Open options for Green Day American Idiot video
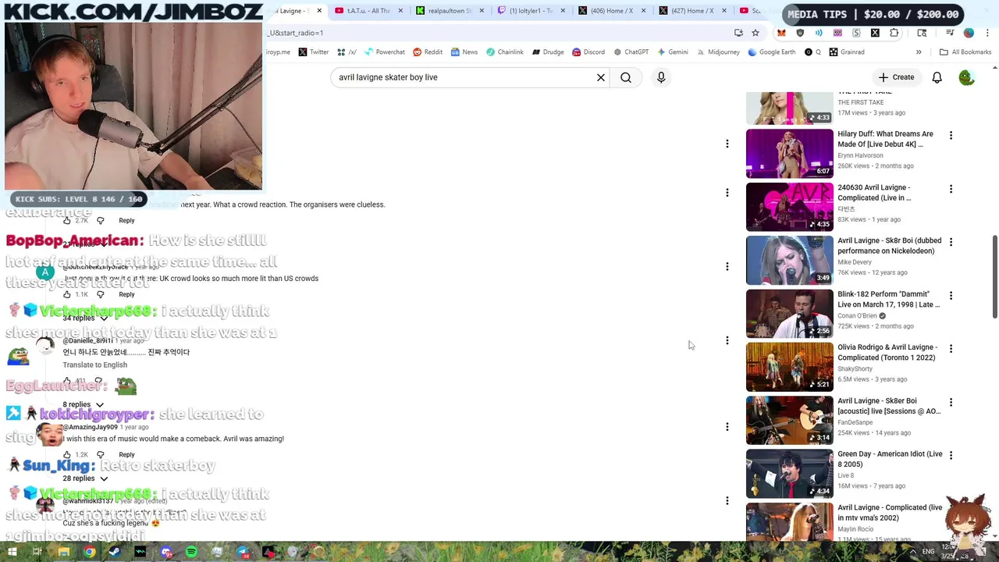The image size is (999, 562). 951,455
